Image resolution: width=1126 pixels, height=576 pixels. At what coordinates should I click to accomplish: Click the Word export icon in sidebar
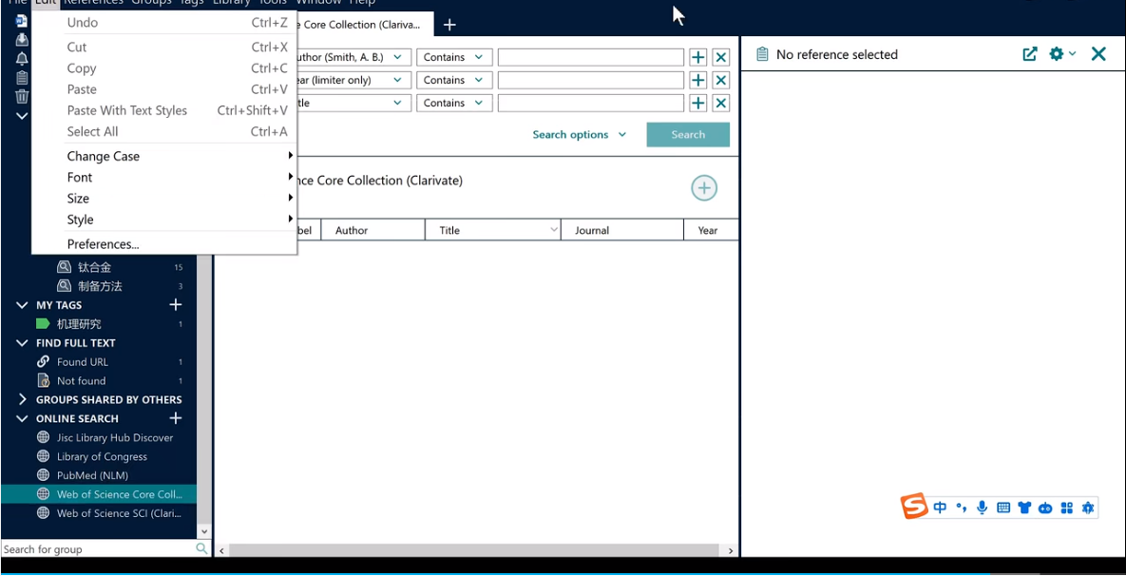(22, 20)
